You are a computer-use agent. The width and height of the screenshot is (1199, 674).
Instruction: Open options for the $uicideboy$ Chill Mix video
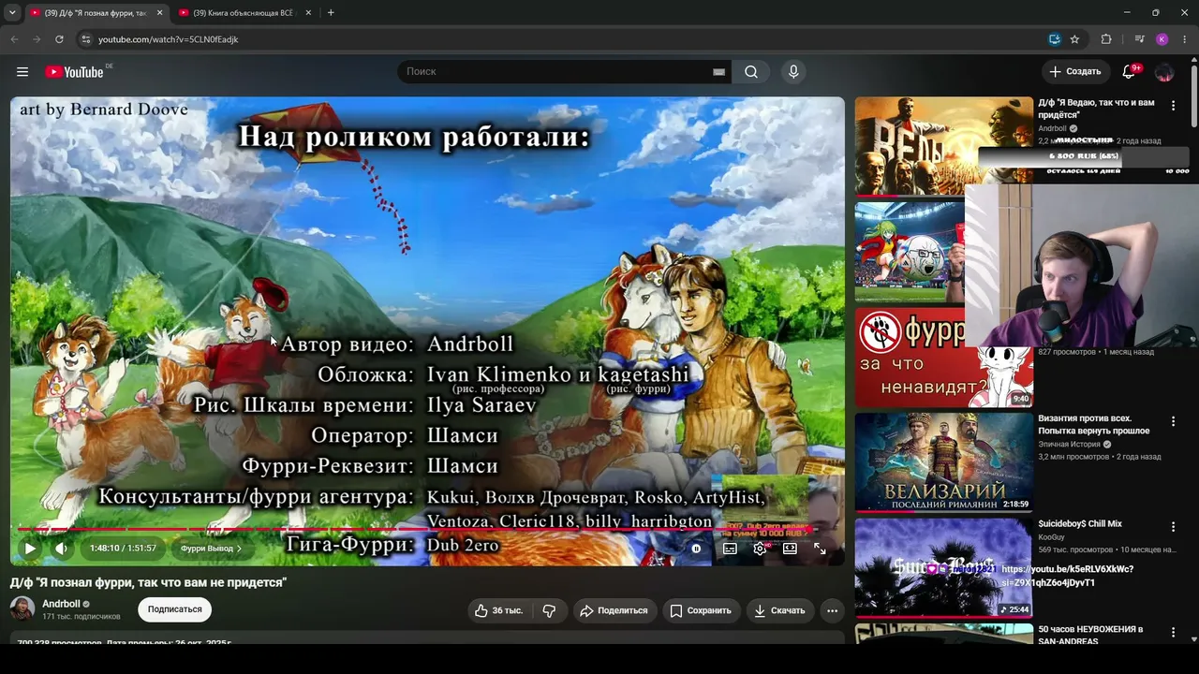coord(1173,527)
